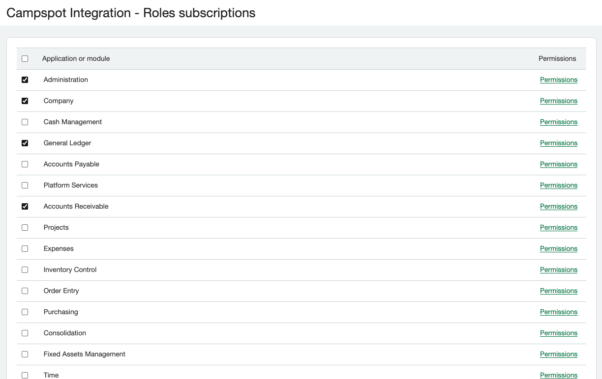Uncheck the Administration checkbox
This screenshot has height=379, width=602.
(25, 80)
